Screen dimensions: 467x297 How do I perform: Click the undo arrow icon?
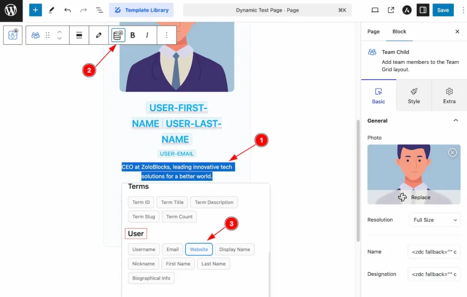(67, 10)
